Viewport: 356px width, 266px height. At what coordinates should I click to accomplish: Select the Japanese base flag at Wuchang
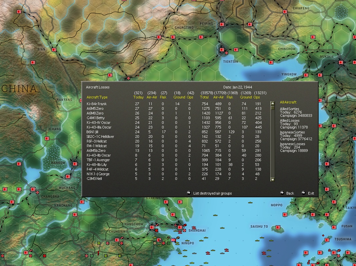point(68,177)
